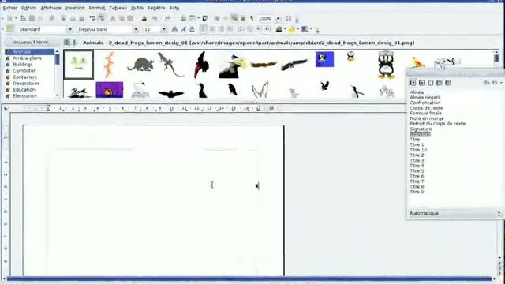Expand background color dropdown arrow
505x284 pixels.
pos(311,29)
